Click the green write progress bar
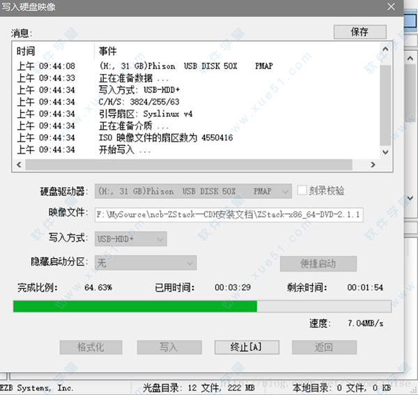418x395 pixels. [135, 306]
